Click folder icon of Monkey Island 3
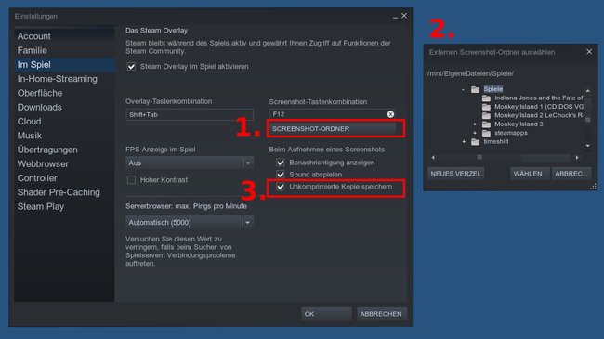The width and height of the screenshot is (604, 339). 486,124
